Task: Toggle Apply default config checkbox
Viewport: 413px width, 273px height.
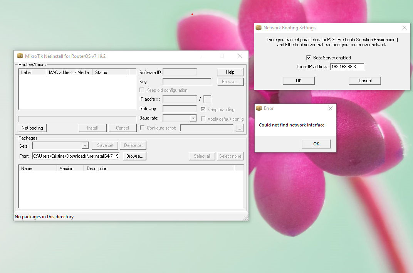Action: (203, 119)
